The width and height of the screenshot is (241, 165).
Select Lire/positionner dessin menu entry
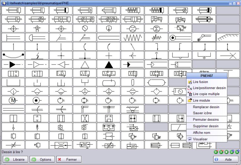(207, 88)
